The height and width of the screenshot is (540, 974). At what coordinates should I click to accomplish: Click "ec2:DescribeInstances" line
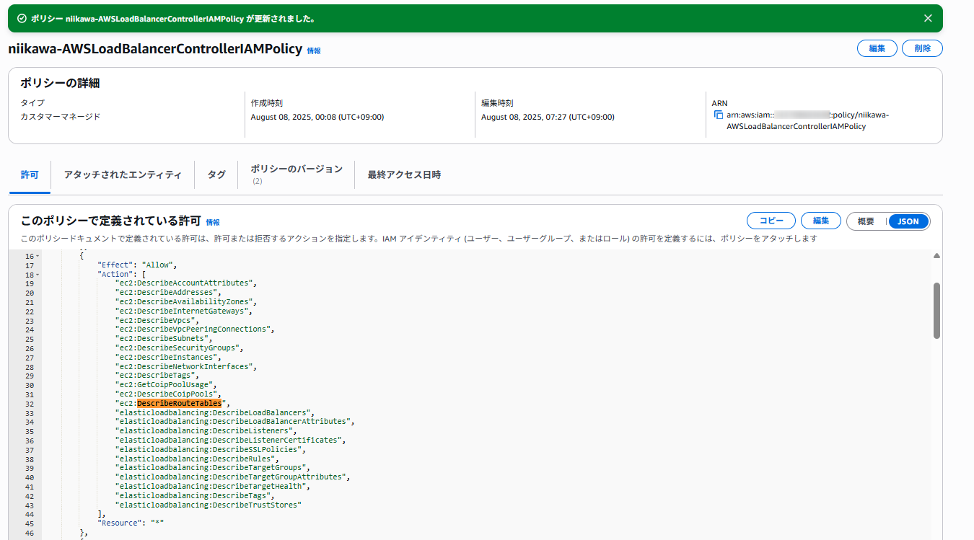[168, 357]
